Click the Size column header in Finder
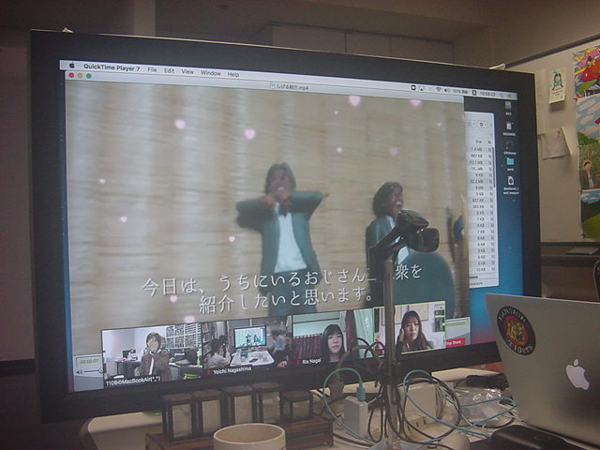 tap(478, 142)
